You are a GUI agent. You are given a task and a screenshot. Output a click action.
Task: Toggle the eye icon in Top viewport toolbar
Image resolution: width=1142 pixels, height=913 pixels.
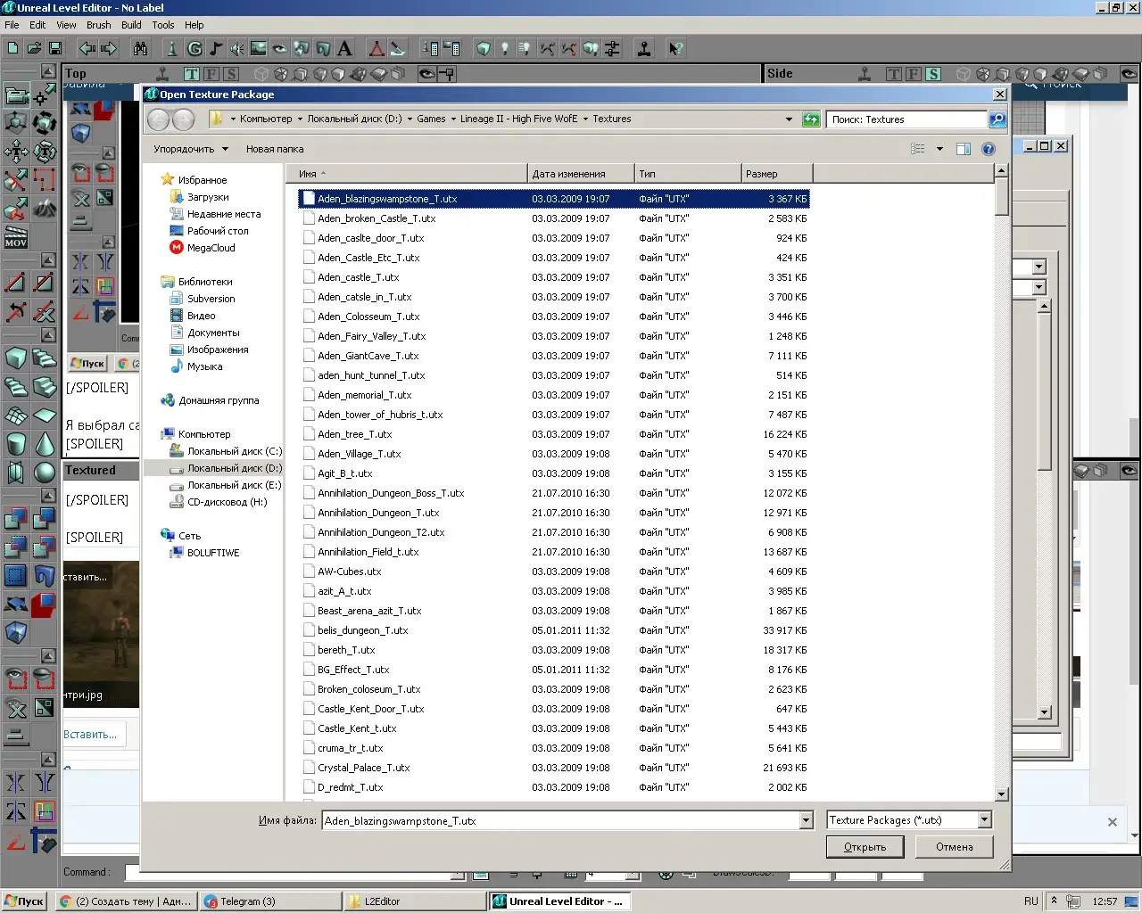pyautogui.click(x=427, y=74)
